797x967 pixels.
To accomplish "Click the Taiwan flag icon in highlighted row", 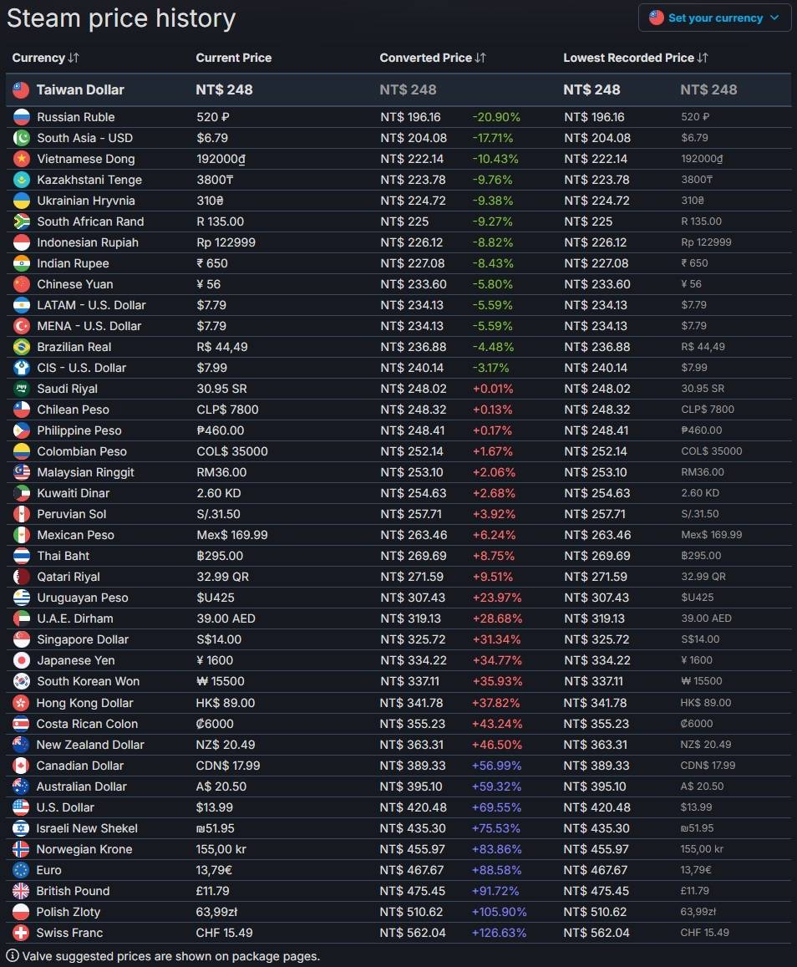I will 22,90.
